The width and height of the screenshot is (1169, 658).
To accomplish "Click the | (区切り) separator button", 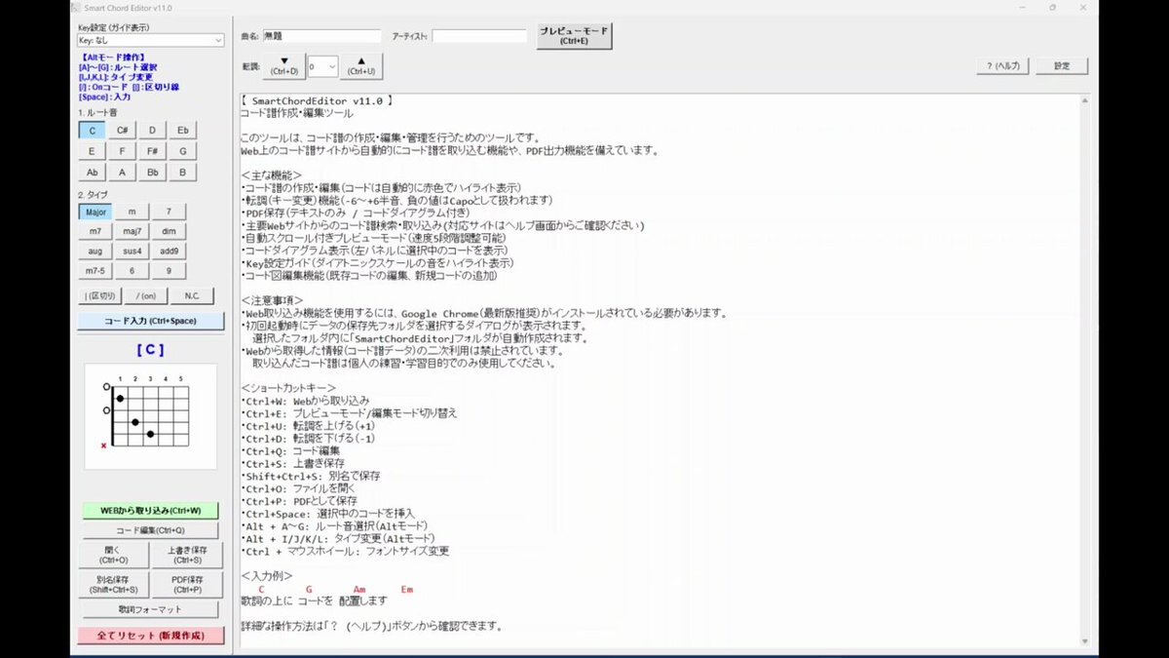I will (99, 296).
